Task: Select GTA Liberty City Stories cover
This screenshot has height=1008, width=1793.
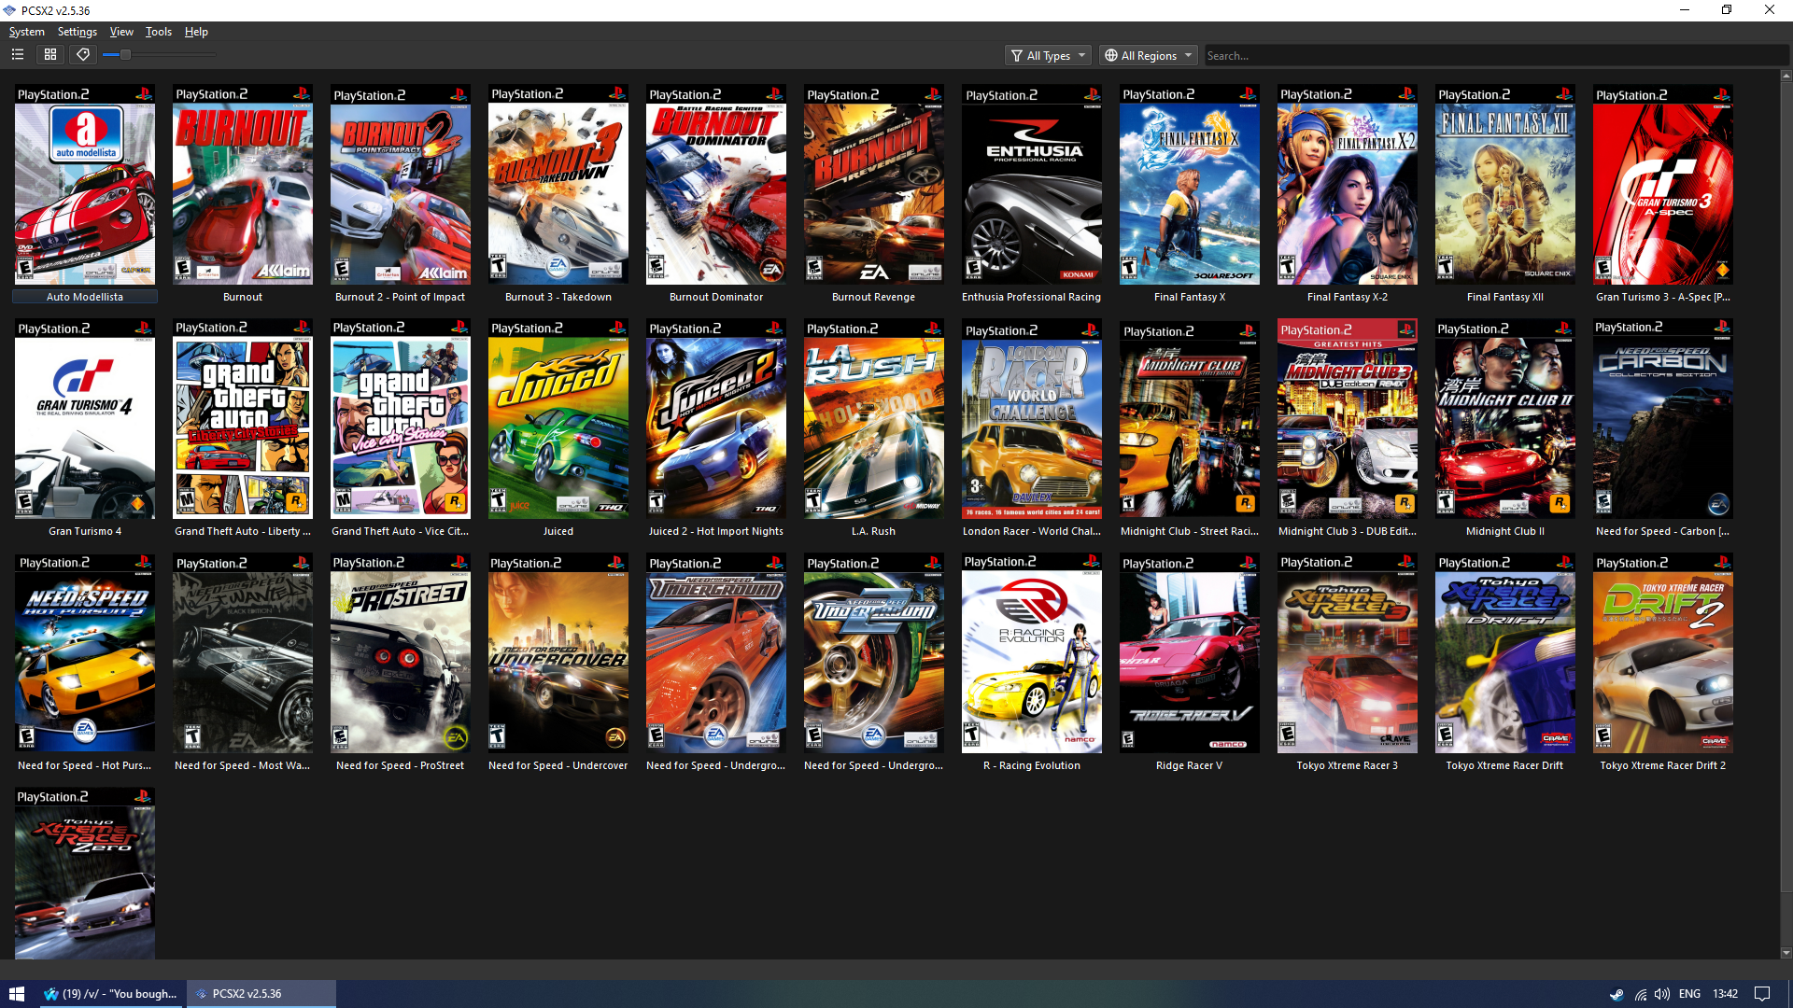Action: click(x=243, y=419)
